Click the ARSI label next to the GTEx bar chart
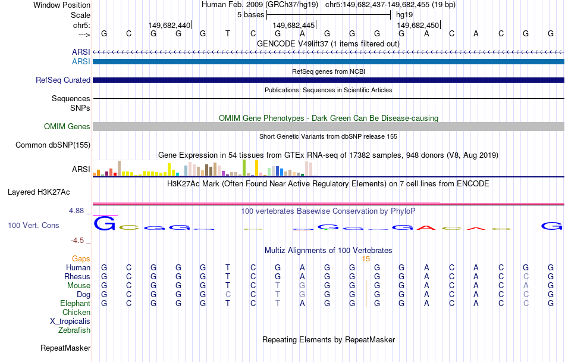This screenshot has width=565, height=362. [81, 169]
